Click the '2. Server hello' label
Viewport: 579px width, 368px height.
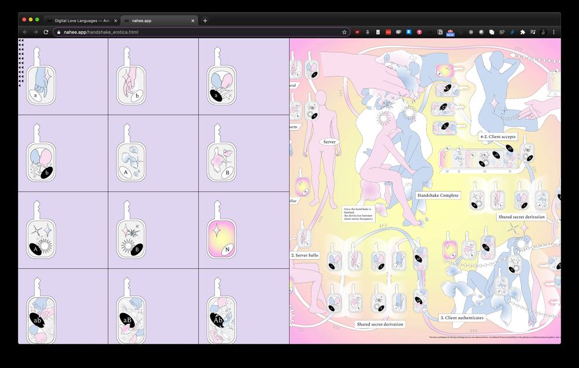coord(305,255)
